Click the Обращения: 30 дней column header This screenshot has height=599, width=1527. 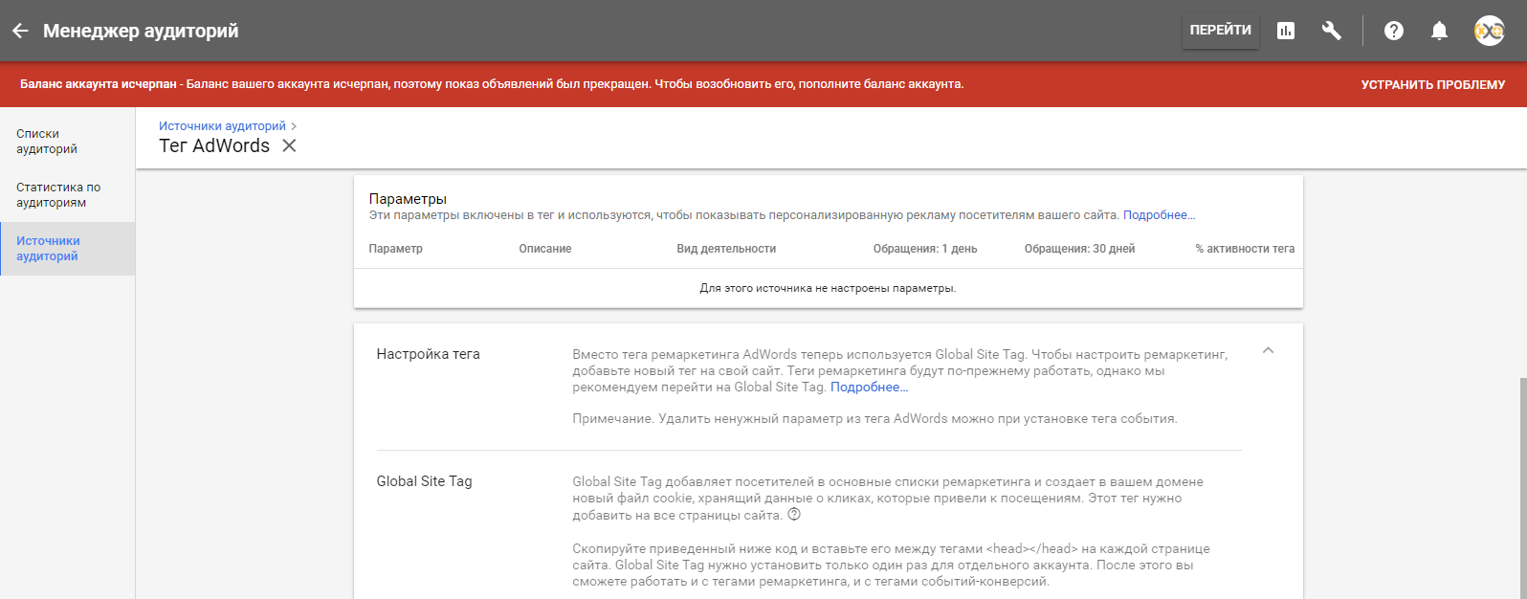pyautogui.click(x=1079, y=249)
